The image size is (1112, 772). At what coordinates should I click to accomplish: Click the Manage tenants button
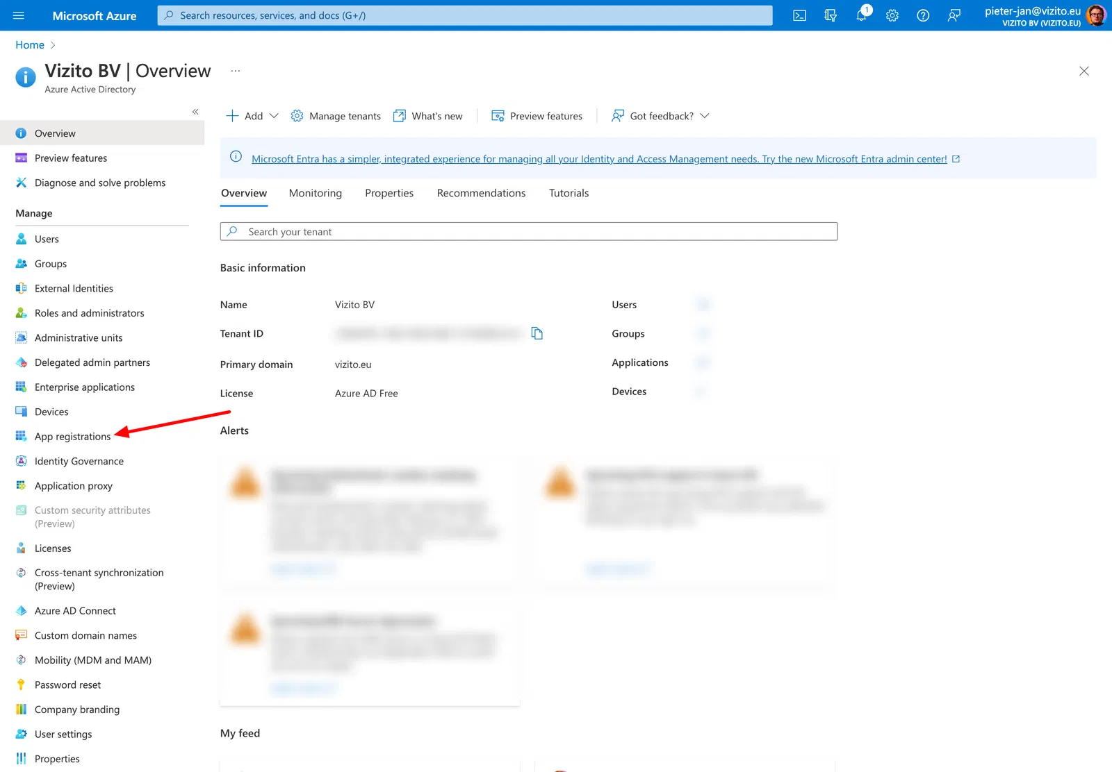[336, 116]
